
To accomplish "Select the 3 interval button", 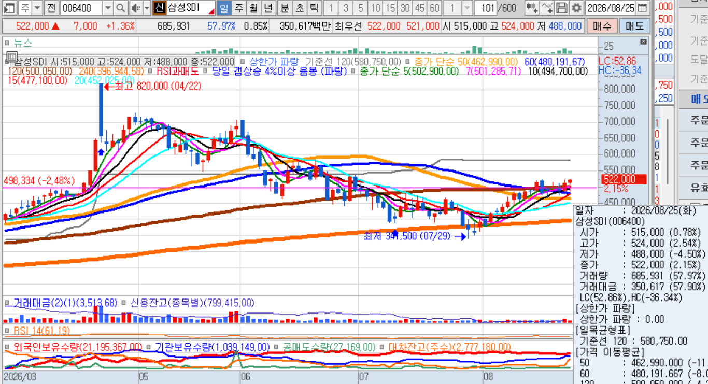I will tap(346, 8).
